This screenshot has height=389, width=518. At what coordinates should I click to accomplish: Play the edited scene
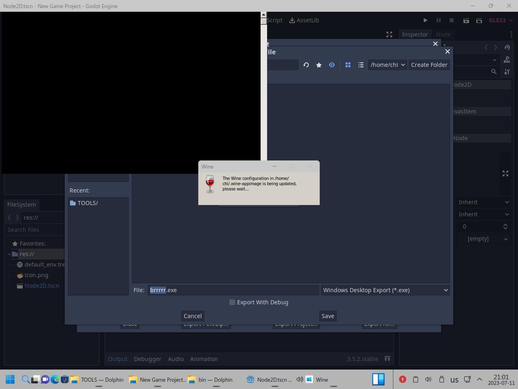point(466,20)
